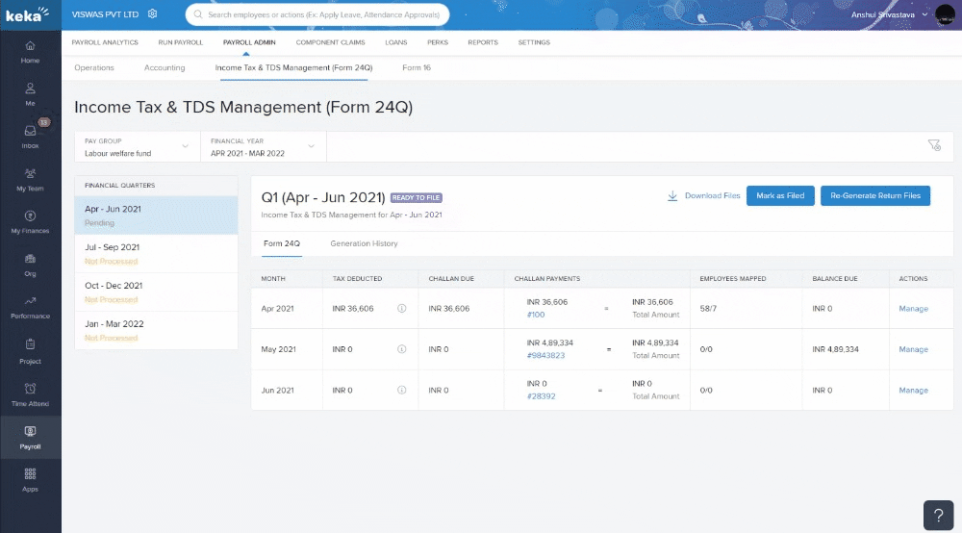
Task: Open My Finances sidebar icon
Action: [31, 216]
